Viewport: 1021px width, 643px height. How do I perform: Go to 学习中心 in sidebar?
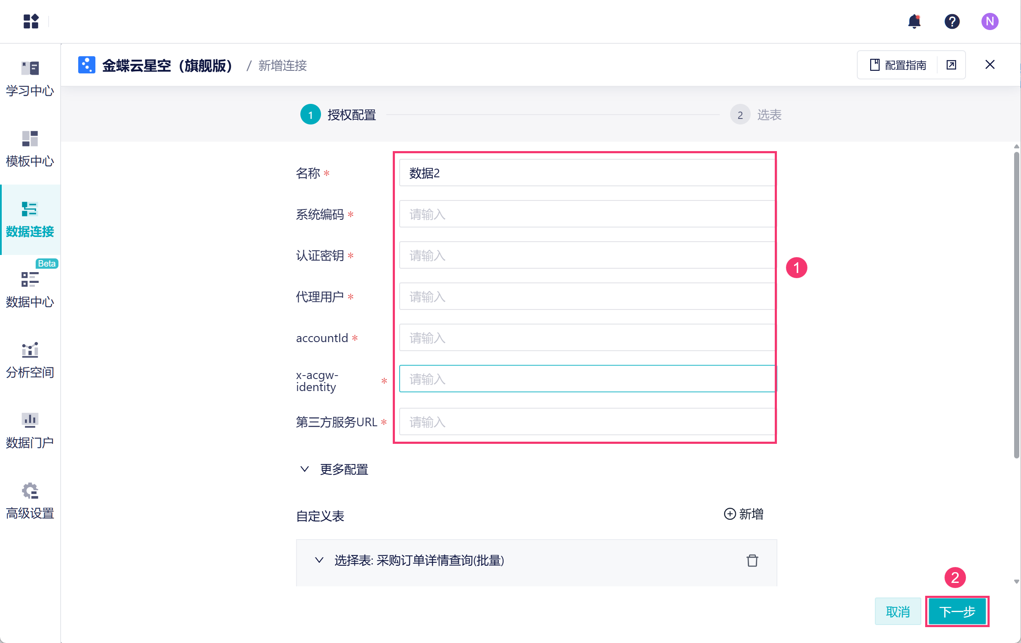30,79
